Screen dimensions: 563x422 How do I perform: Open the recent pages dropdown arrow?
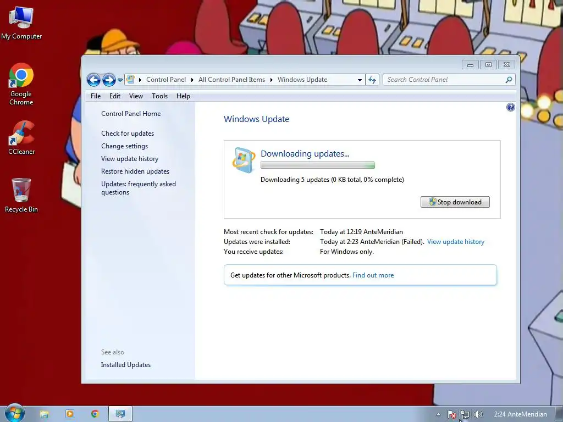tap(120, 80)
